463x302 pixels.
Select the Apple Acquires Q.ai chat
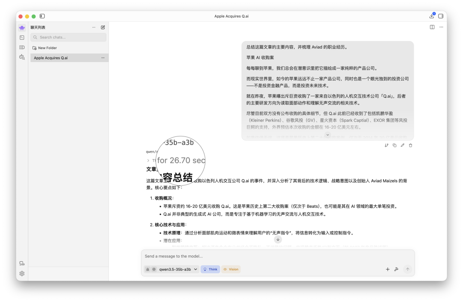(69, 58)
